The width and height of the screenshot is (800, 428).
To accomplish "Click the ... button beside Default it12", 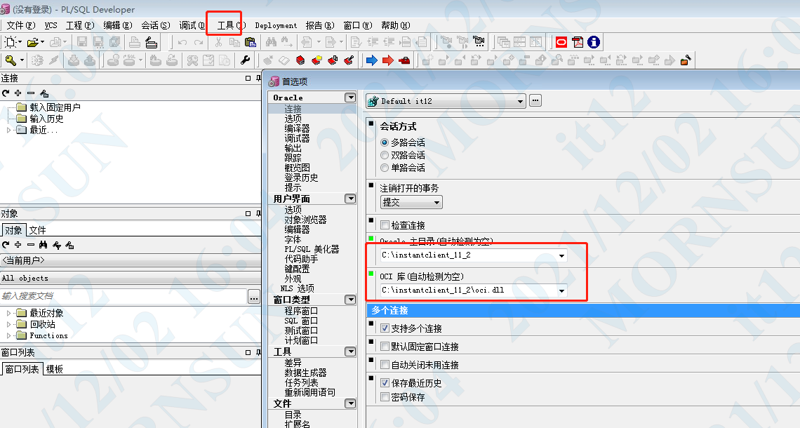I will click(x=534, y=100).
